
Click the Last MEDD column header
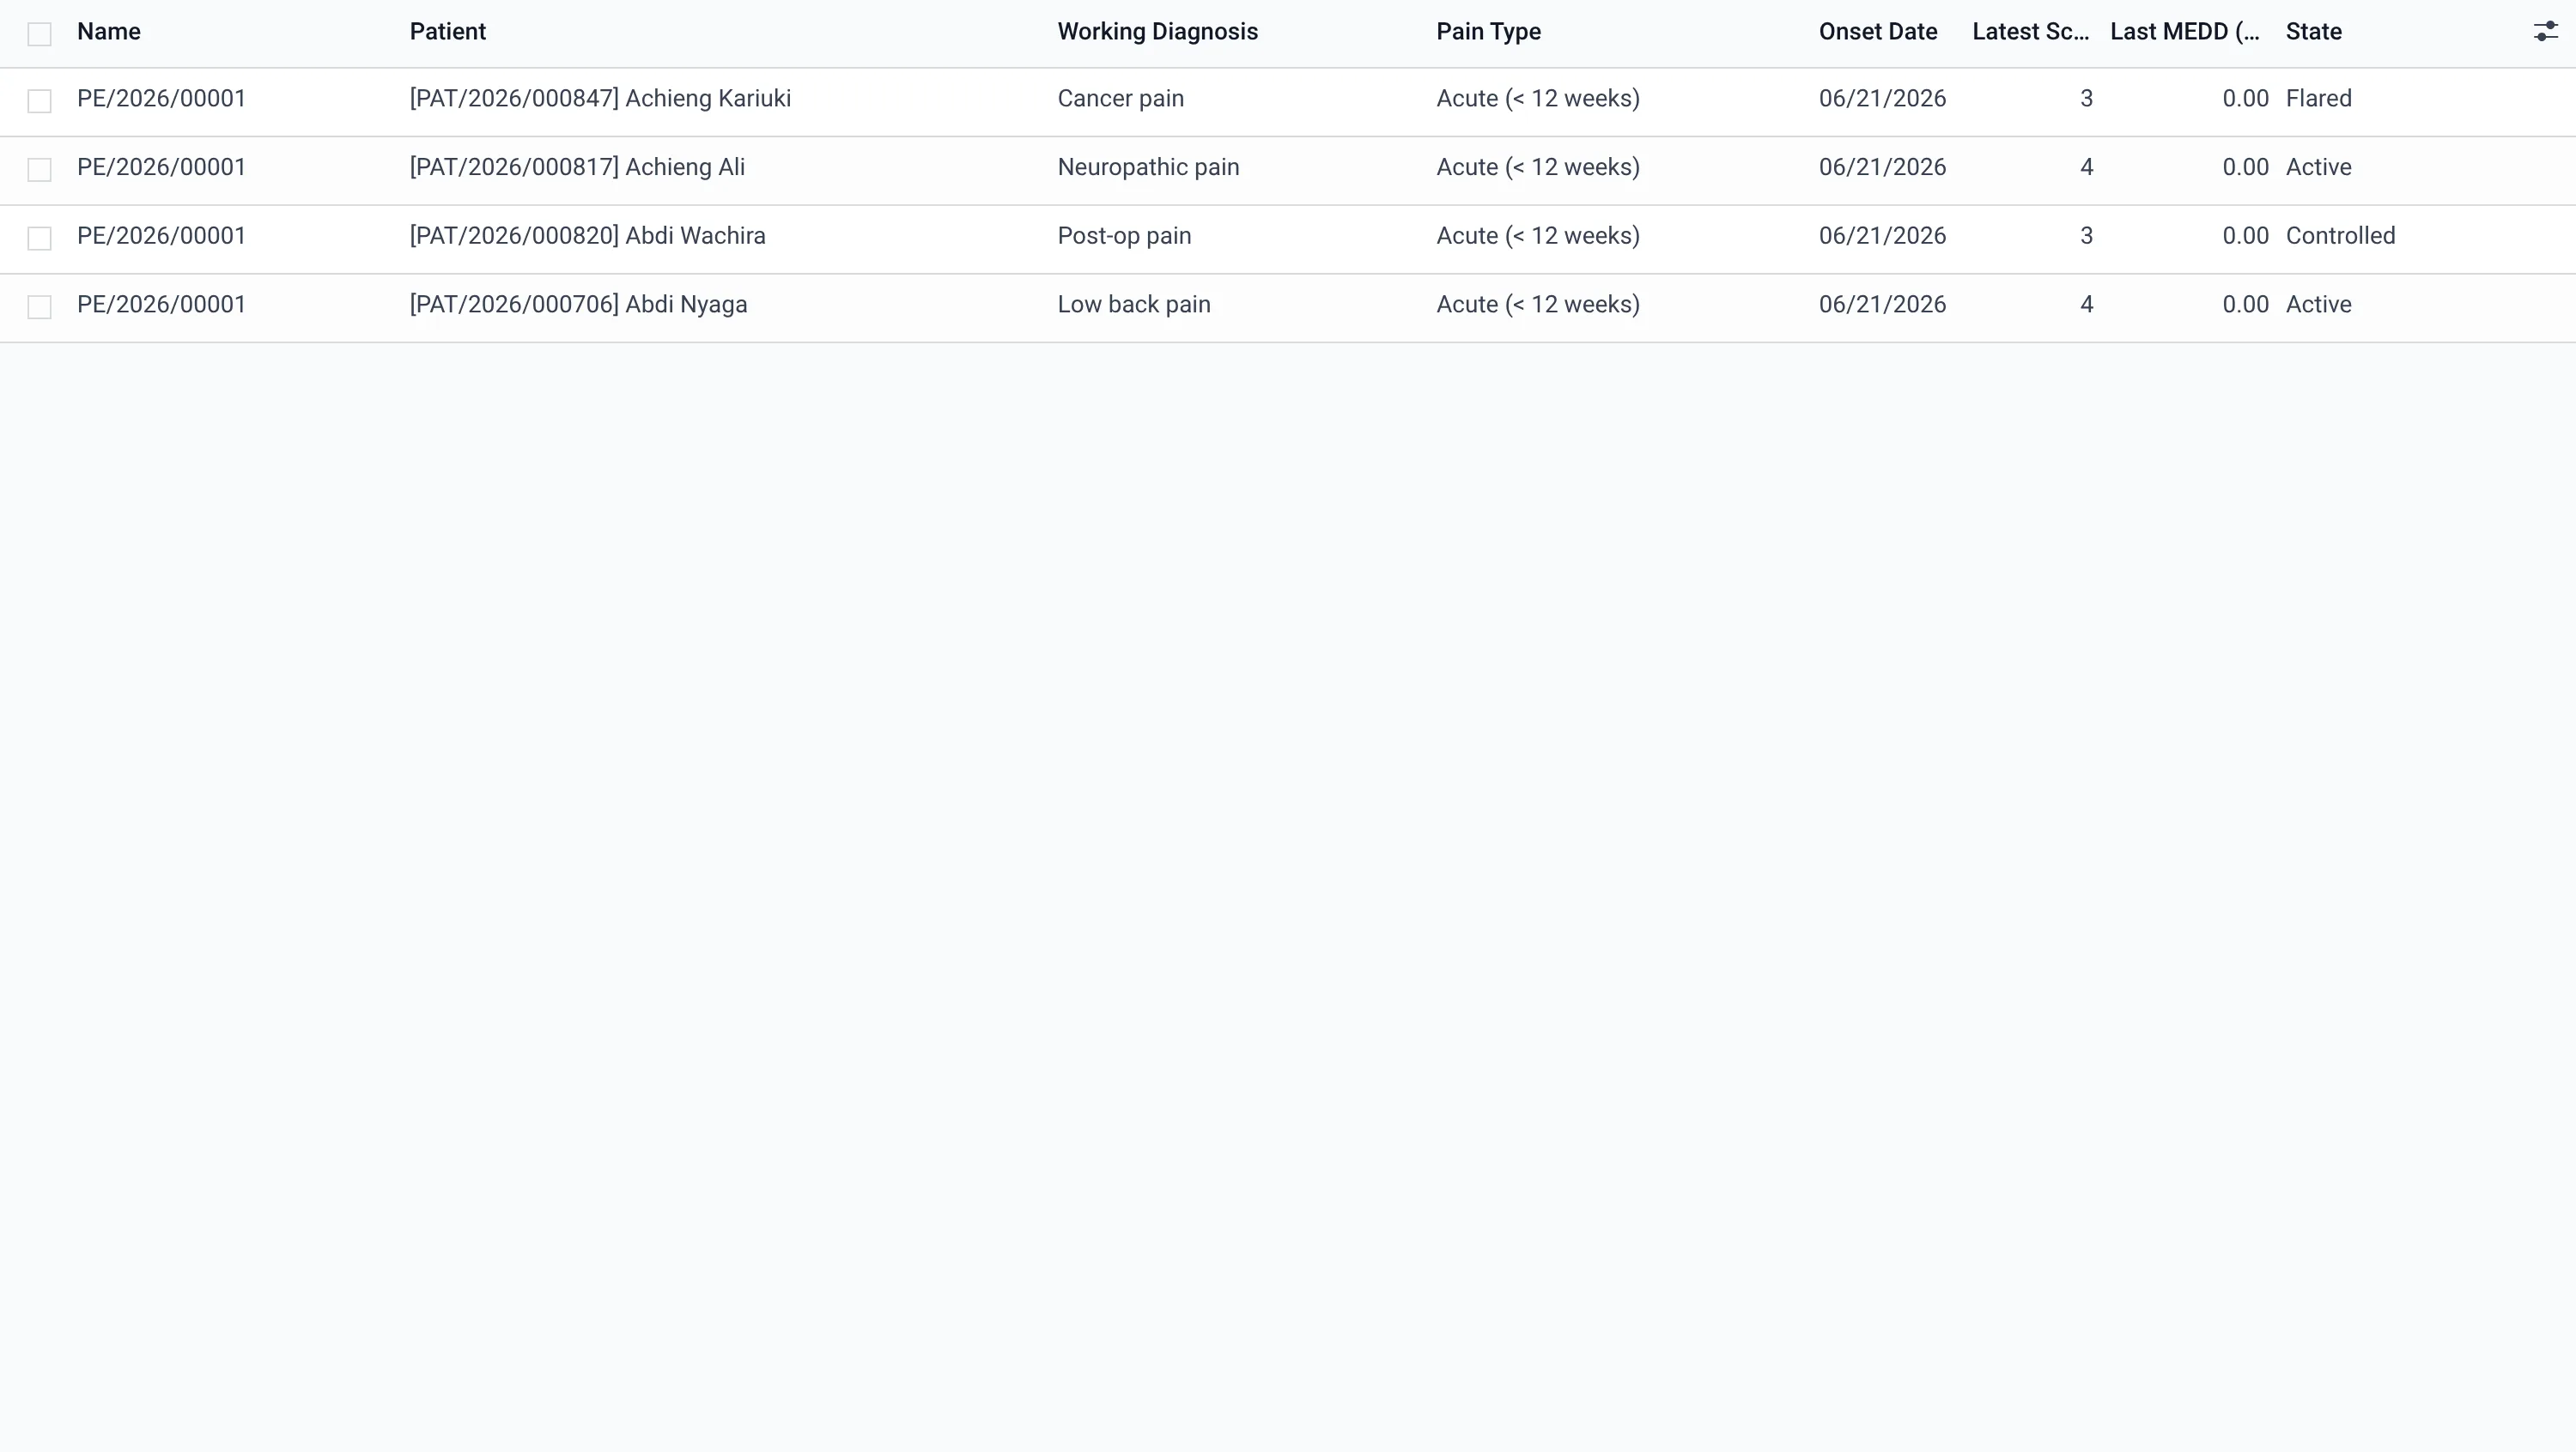pyautogui.click(x=2185, y=32)
